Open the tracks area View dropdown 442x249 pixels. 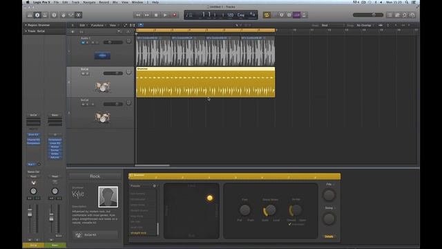tap(113, 25)
